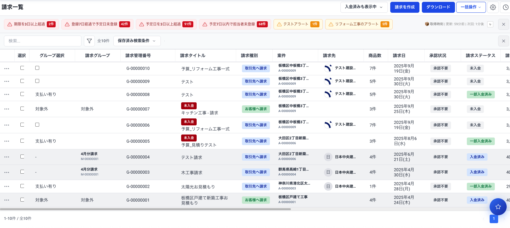Open 期限を3日以上超過 2件 alert

click(x=31, y=24)
